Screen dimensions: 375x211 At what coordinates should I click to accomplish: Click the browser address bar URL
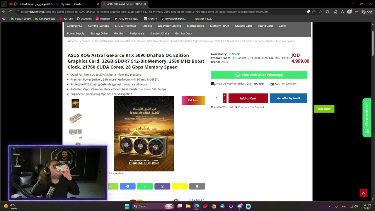(145, 12)
